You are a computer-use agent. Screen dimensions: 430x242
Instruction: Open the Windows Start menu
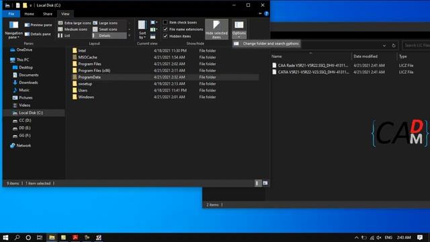5,237
